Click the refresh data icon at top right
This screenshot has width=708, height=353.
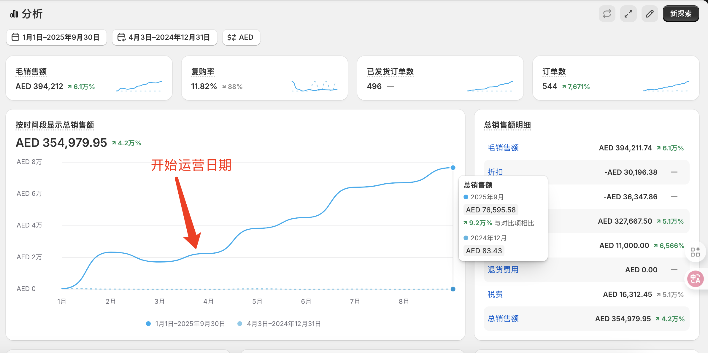tap(607, 13)
